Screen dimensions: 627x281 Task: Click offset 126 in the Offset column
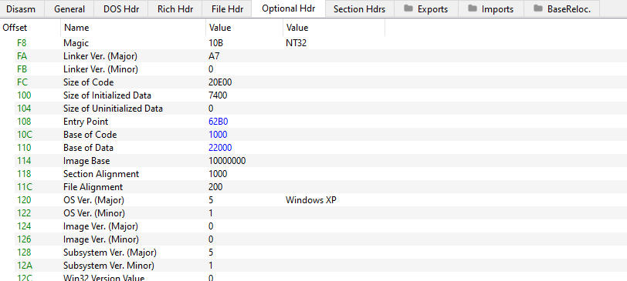click(x=24, y=239)
